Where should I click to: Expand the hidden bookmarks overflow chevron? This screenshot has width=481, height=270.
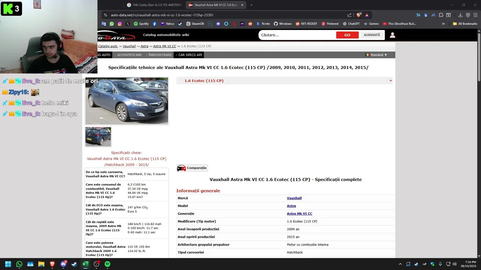pos(443,24)
